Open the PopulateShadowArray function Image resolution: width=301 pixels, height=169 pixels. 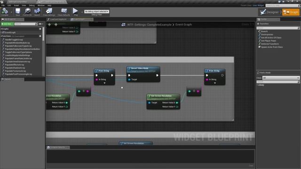[x=15, y=68]
